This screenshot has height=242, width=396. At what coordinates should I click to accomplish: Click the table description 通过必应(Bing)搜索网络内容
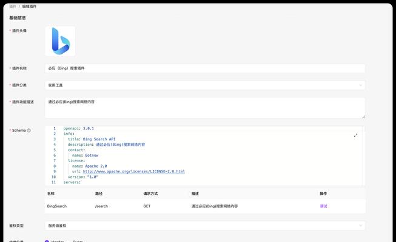point(215,206)
